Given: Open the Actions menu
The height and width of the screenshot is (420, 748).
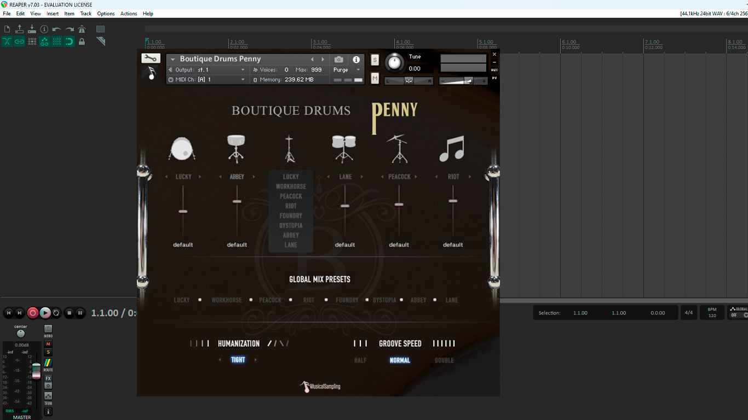Looking at the screenshot, I should [x=129, y=14].
